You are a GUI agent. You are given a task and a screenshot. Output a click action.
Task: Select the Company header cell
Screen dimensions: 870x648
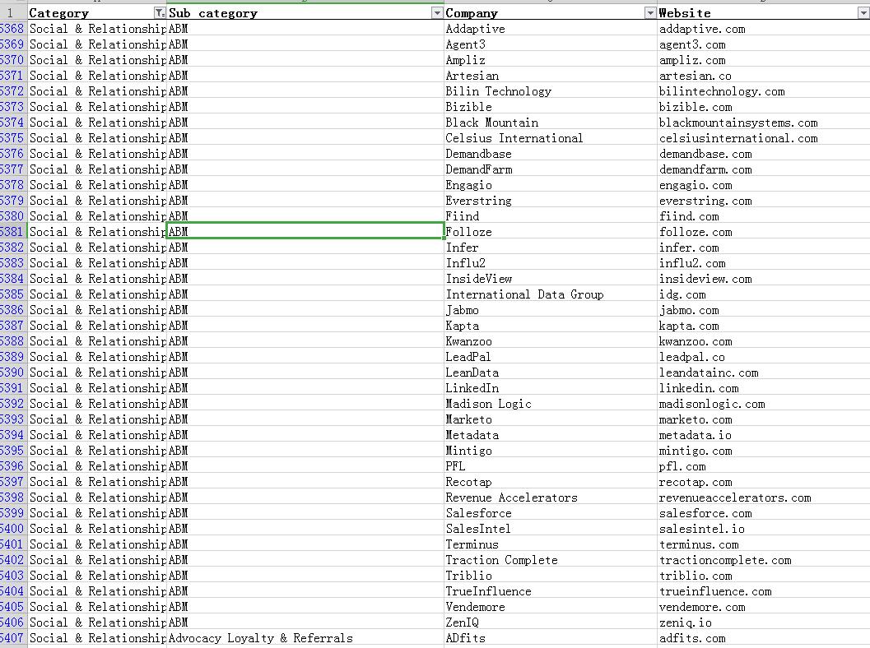point(551,13)
